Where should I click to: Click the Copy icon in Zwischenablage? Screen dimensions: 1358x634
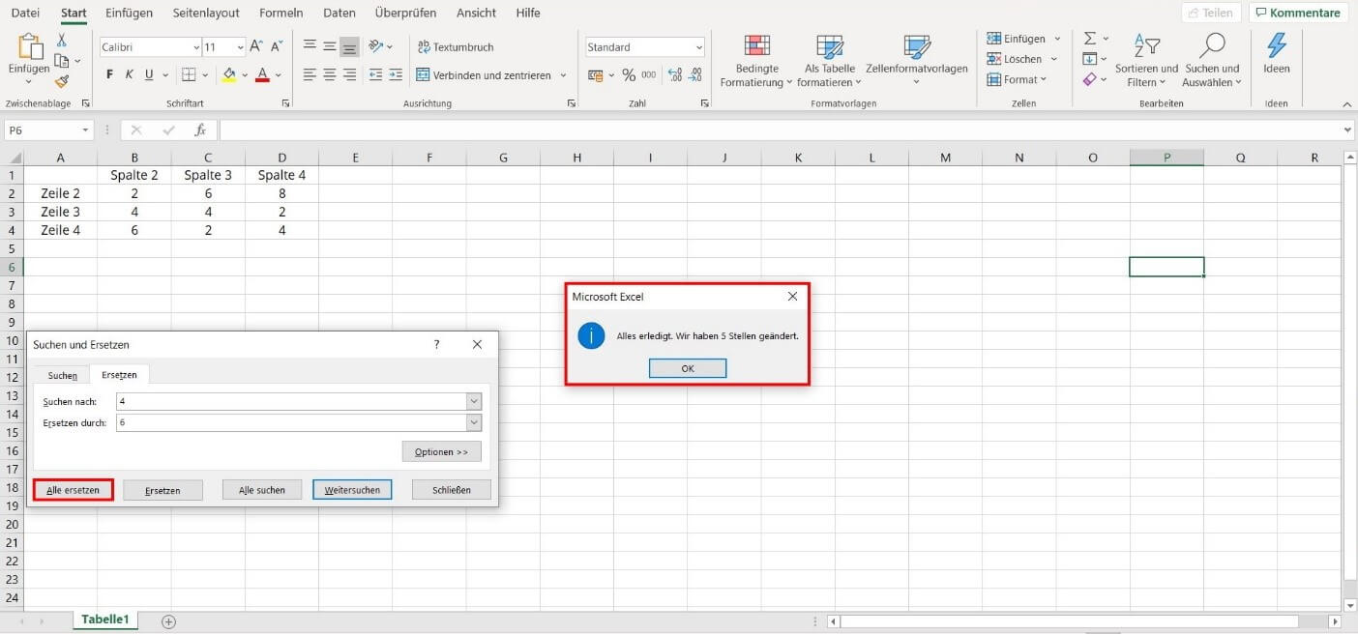pyautogui.click(x=62, y=61)
